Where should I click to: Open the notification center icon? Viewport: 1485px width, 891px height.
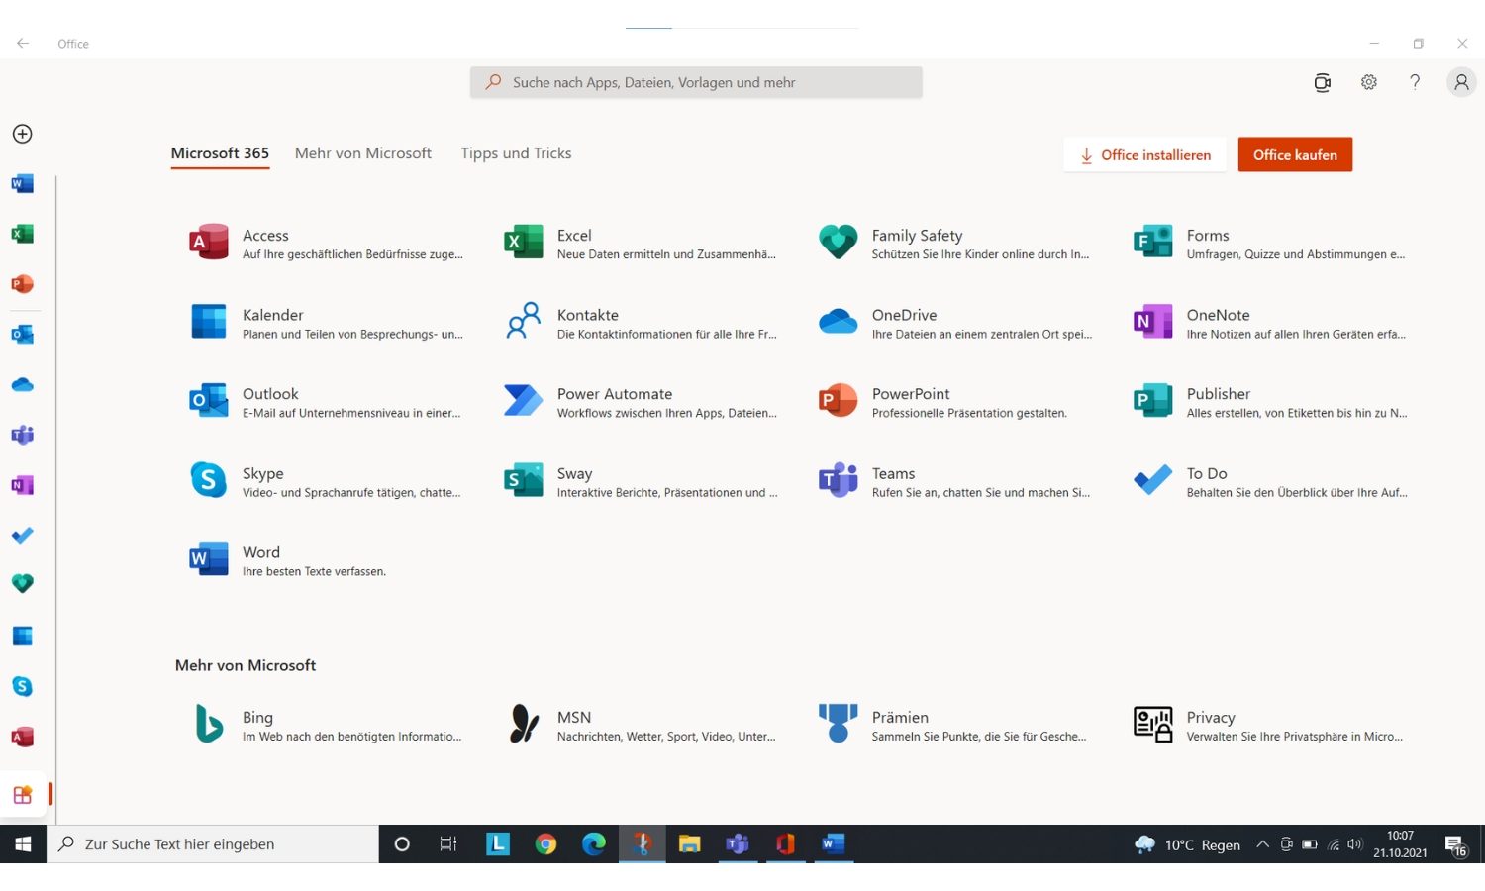pyautogui.click(x=1455, y=845)
